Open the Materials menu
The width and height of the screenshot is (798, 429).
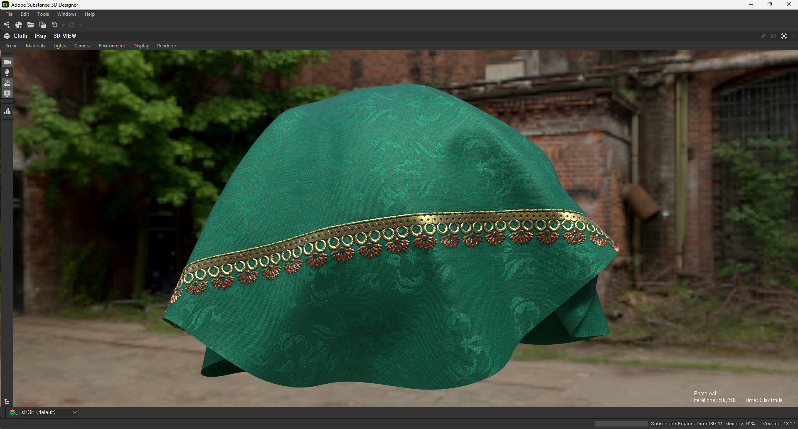[35, 46]
